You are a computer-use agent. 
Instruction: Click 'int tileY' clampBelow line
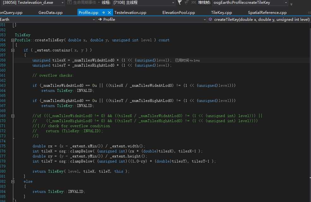(x=124, y=161)
